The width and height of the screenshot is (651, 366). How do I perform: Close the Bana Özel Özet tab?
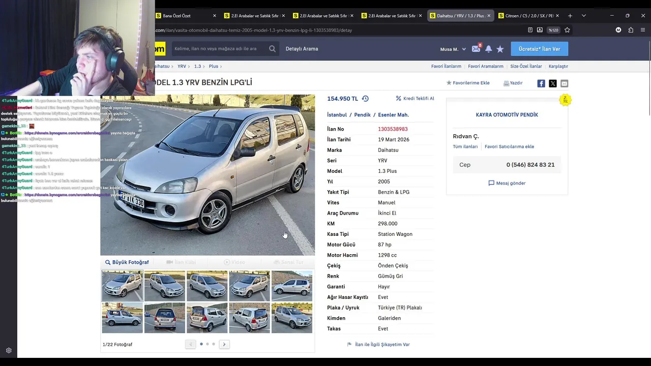point(214,16)
